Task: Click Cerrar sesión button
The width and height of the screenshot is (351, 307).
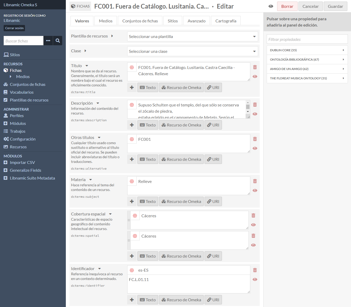Action: 14,28
